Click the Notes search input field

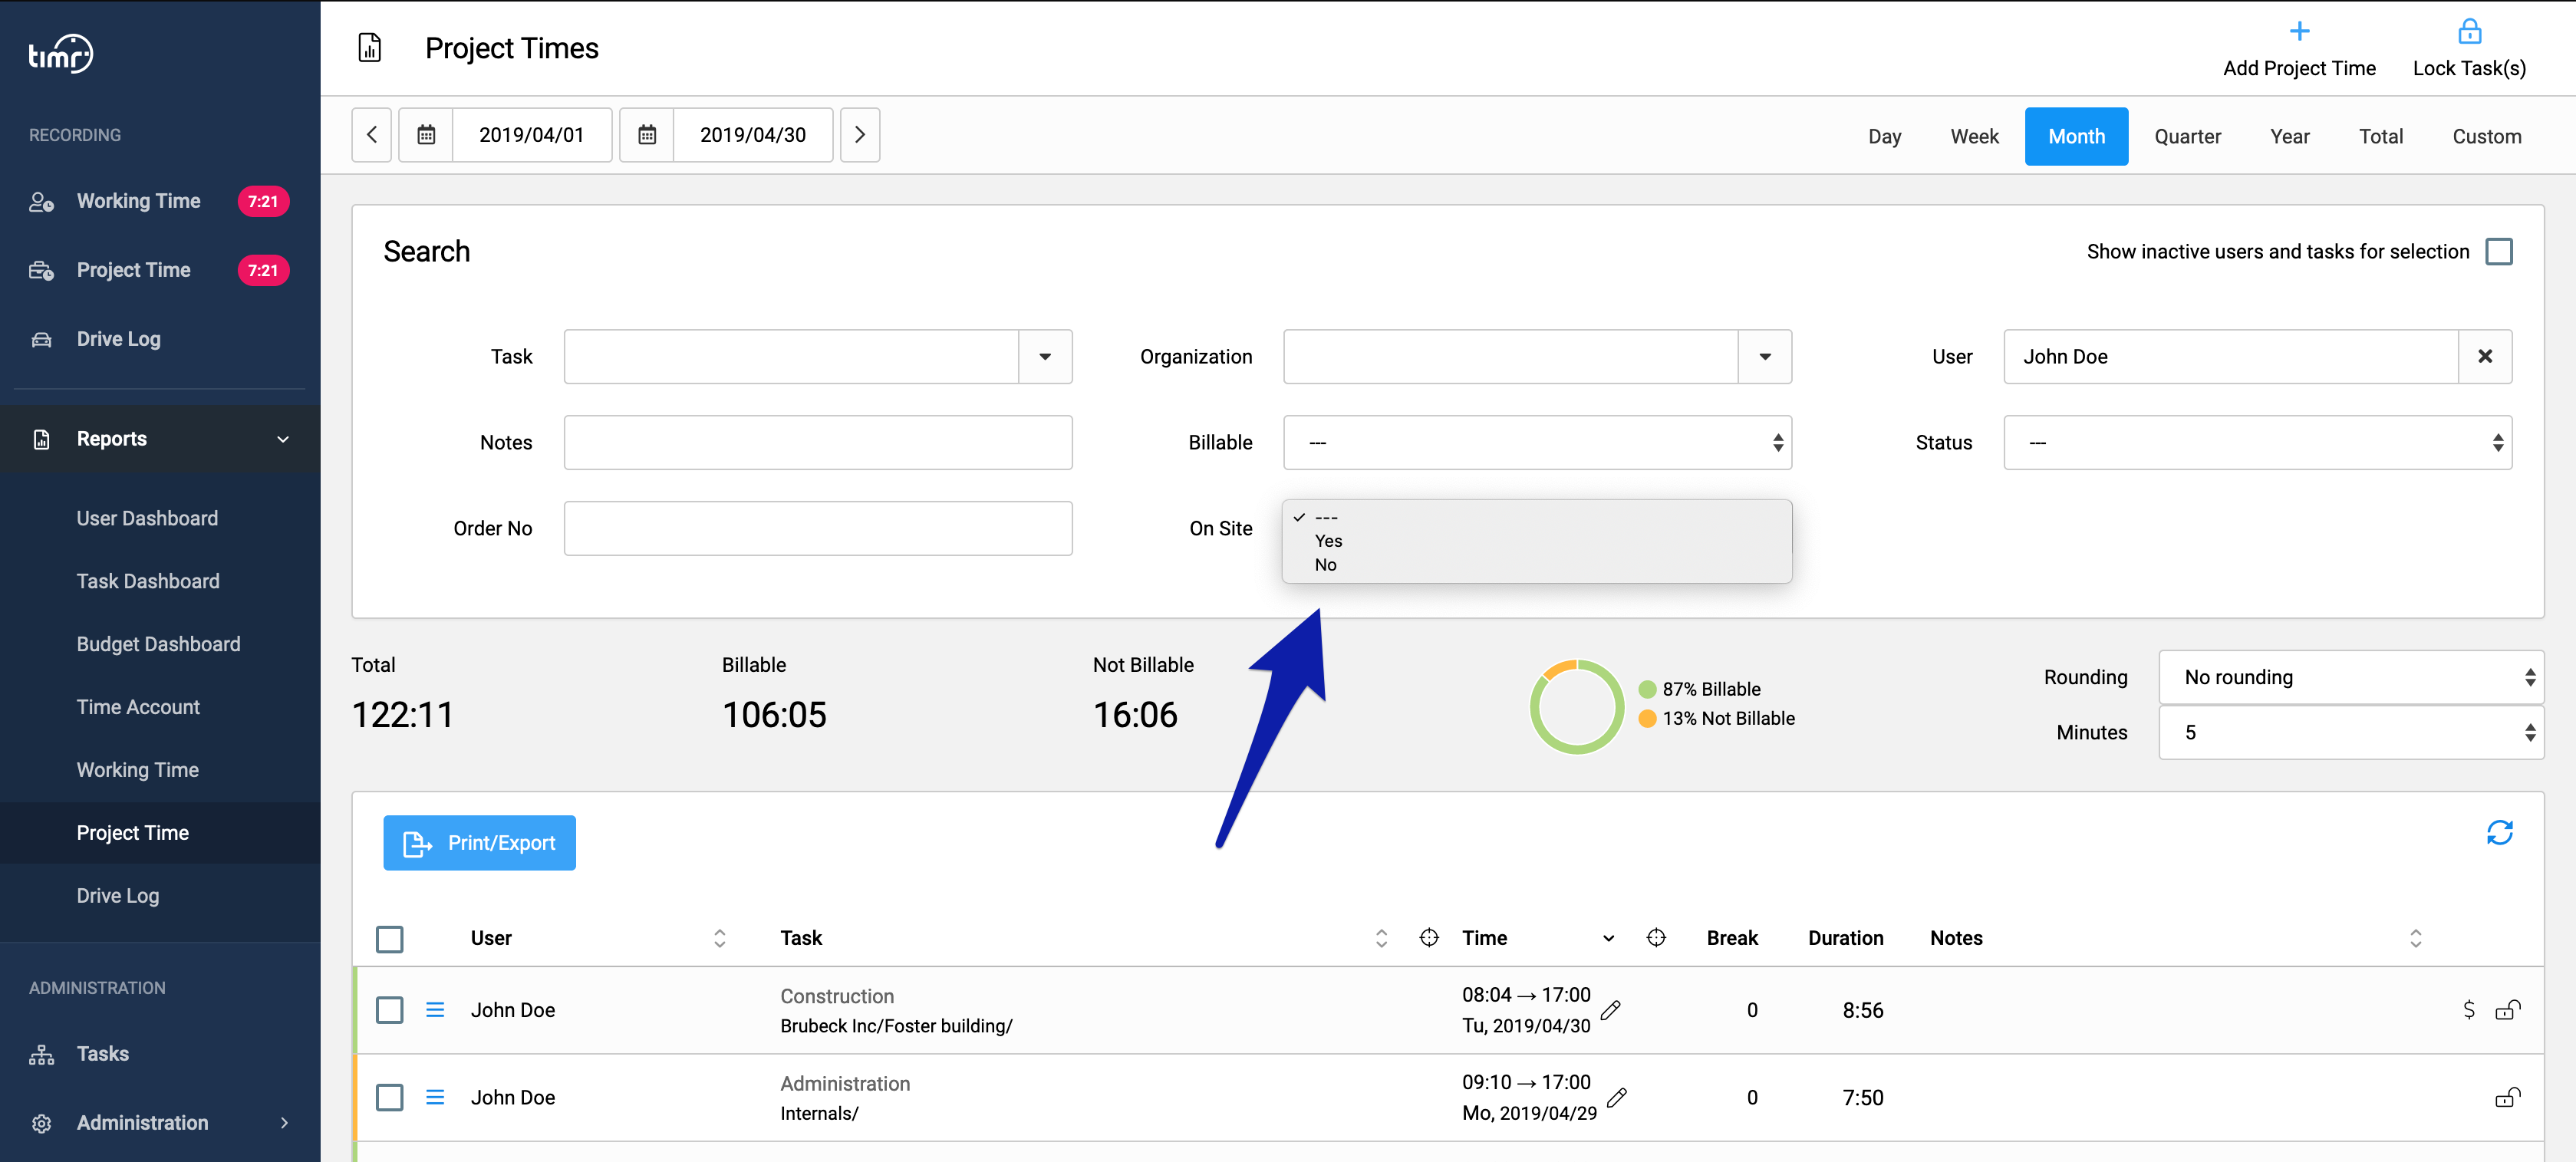[817, 442]
